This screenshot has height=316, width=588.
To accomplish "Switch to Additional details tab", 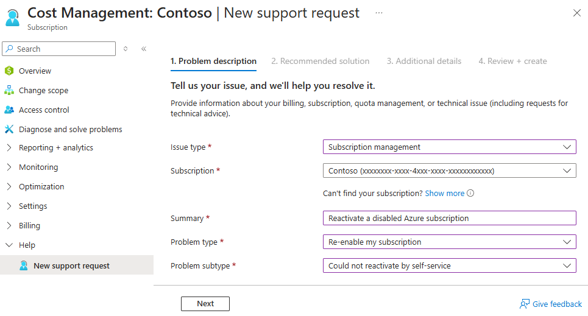I will pyautogui.click(x=423, y=61).
